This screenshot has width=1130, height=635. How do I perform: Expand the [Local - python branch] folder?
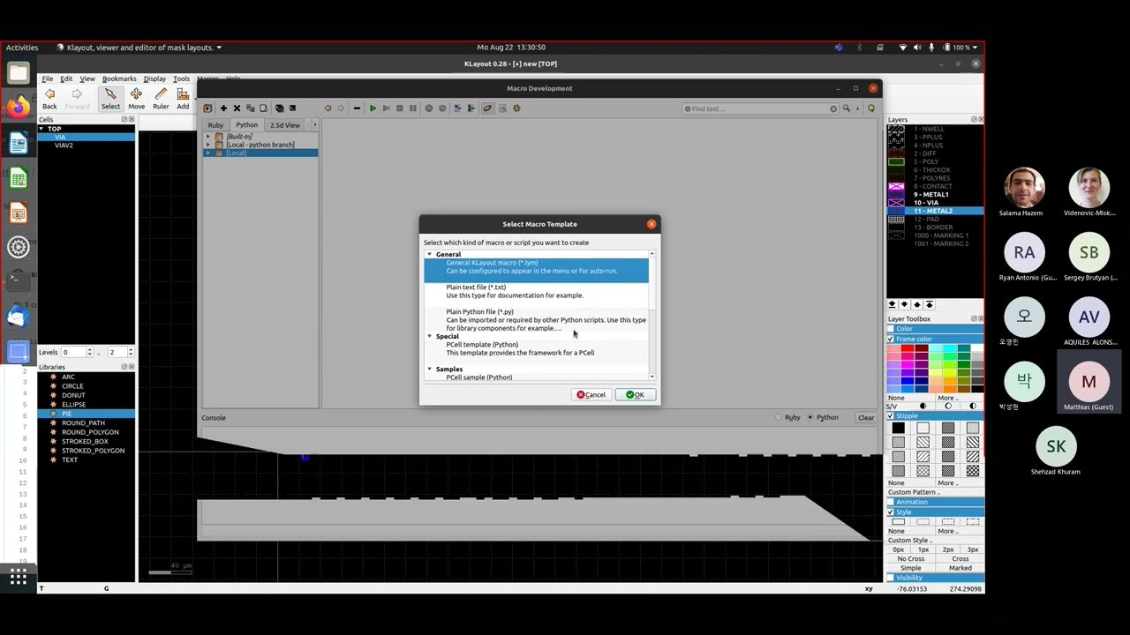tap(208, 145)
